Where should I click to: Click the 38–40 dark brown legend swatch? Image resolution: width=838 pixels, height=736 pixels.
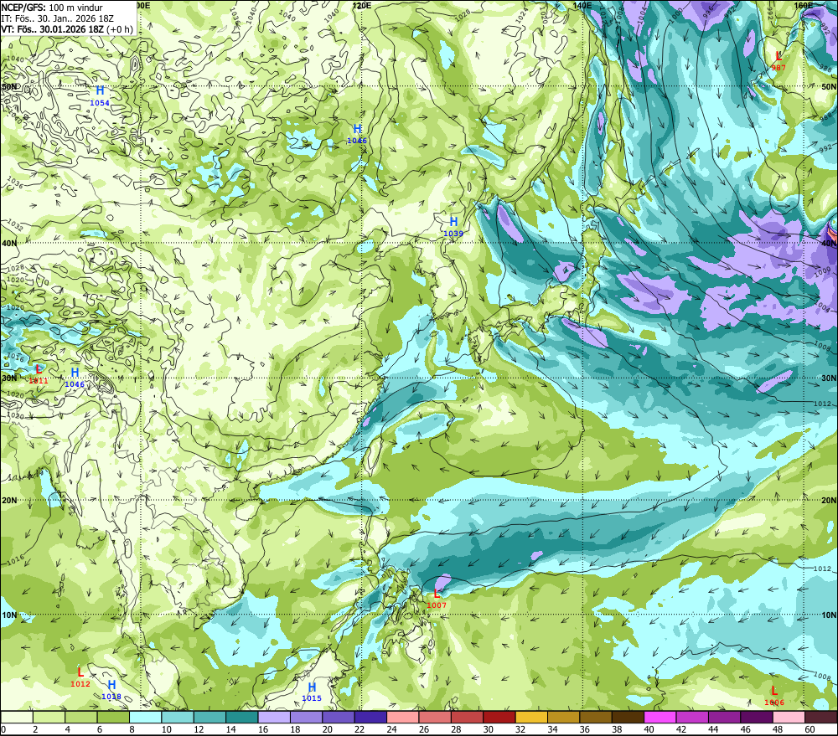tap(628, 717)
